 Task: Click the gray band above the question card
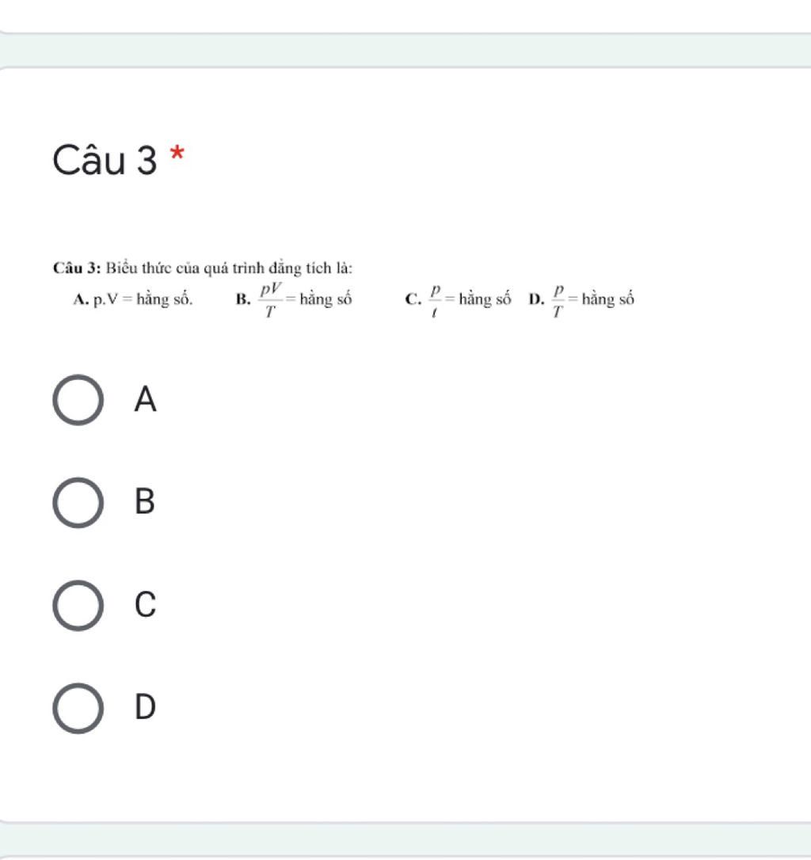click(x=405, y=51)
